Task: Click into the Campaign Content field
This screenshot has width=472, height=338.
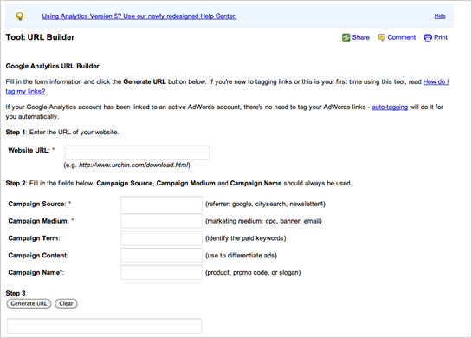Action: [x=161, y=256]
